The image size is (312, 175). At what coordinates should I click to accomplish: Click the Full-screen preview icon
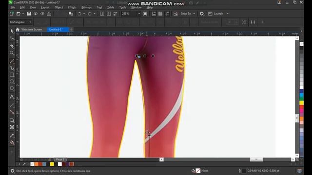(145, 14)
